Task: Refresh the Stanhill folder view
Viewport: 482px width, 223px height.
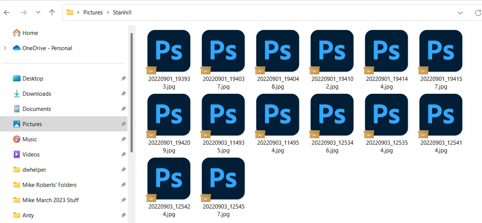Action: [478, 13]
